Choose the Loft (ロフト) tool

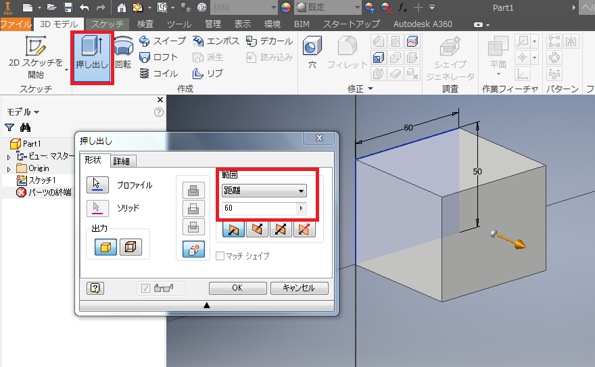point(158,57)
